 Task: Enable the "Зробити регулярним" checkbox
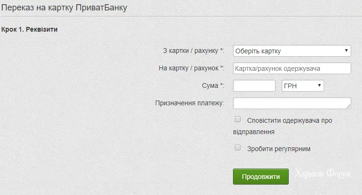pyautogui.click(x=238, y=148)
